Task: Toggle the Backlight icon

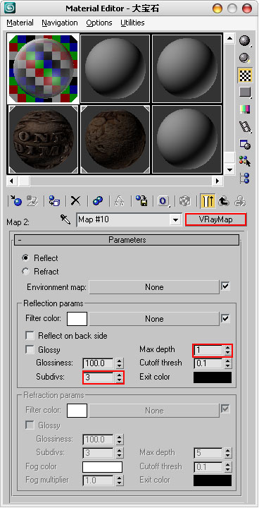Action: coord(245,59)
